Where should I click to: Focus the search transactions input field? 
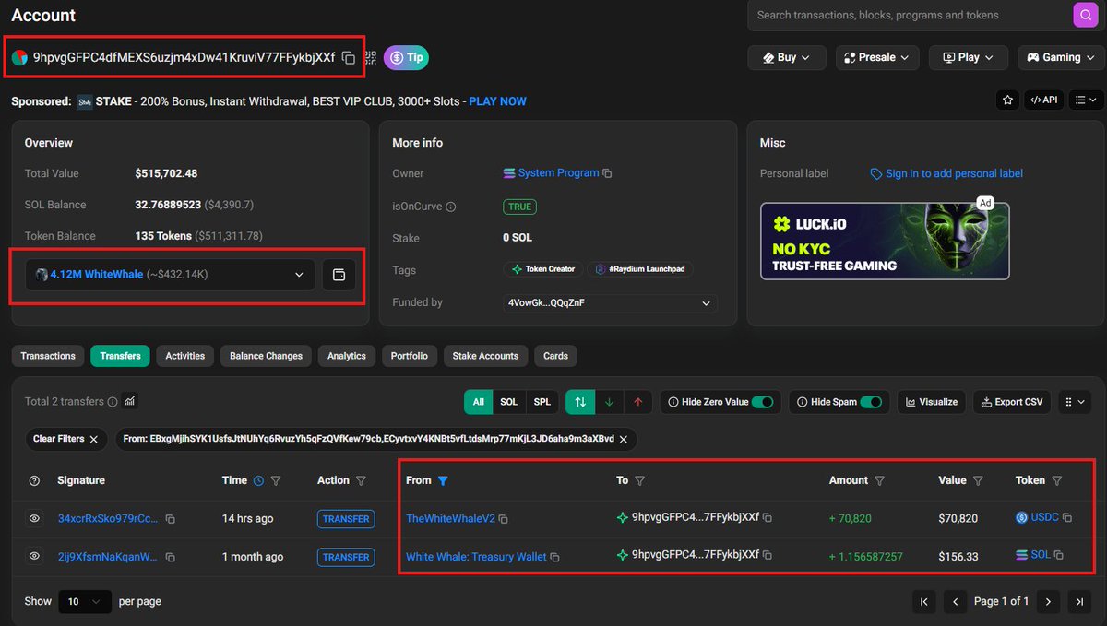(909, 15)
